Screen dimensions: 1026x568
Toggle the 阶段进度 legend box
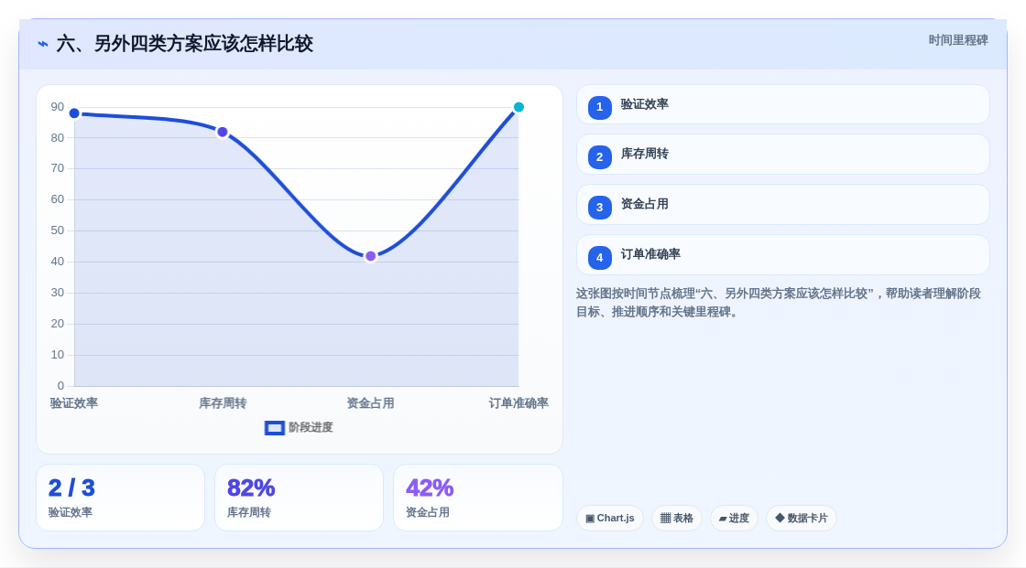point(275,428)
